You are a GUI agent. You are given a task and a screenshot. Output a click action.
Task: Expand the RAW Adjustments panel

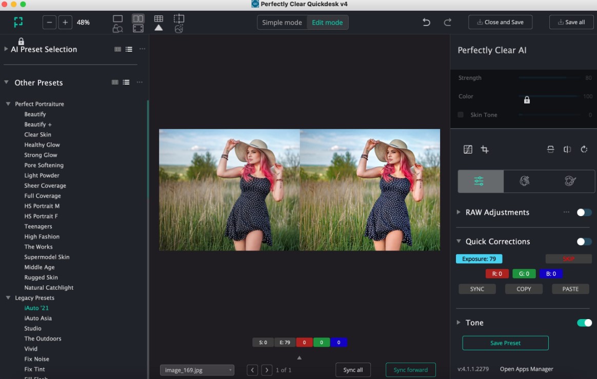pyautogui.click(x=459, y=212)
